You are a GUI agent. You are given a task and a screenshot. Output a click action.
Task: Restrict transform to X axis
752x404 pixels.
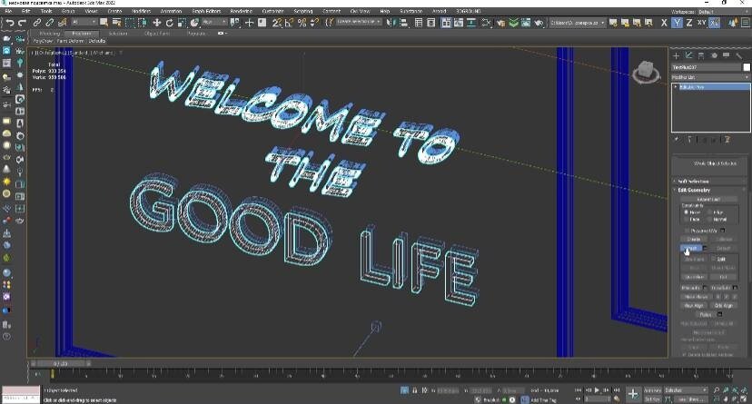pos(664,23)
